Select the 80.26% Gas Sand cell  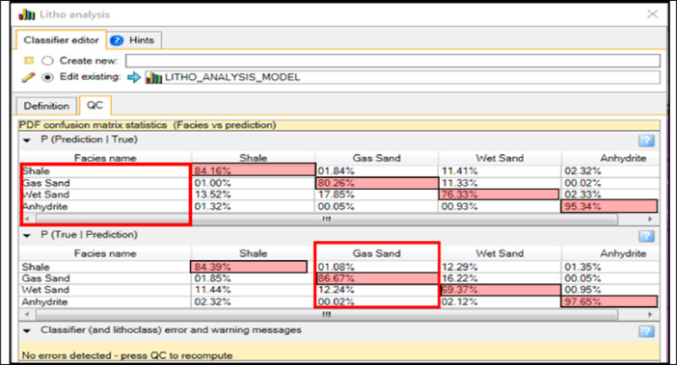tap(377, 183)
